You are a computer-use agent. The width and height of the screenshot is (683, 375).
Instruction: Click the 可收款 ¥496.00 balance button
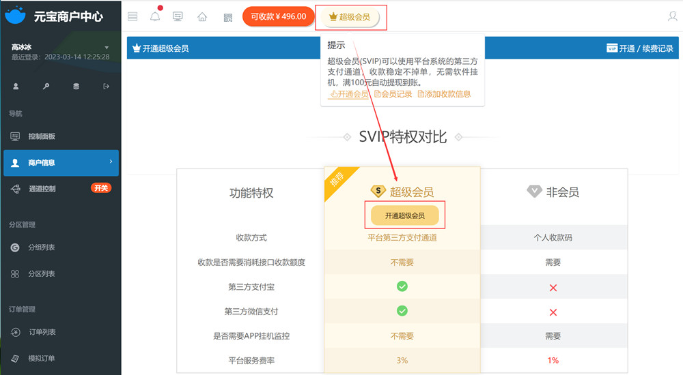(278, 16)
